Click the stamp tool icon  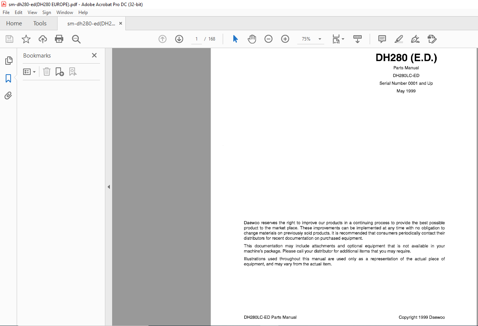(x=432, y=39)
